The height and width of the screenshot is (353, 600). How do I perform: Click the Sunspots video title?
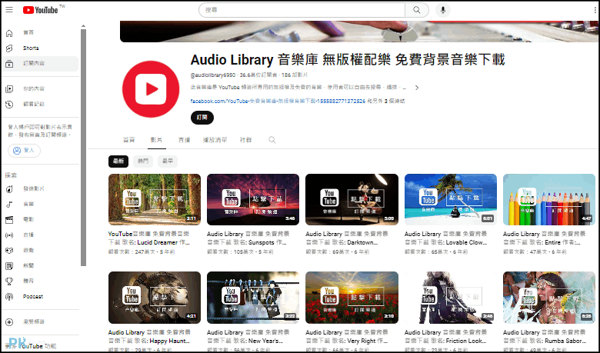coord(248,238)
